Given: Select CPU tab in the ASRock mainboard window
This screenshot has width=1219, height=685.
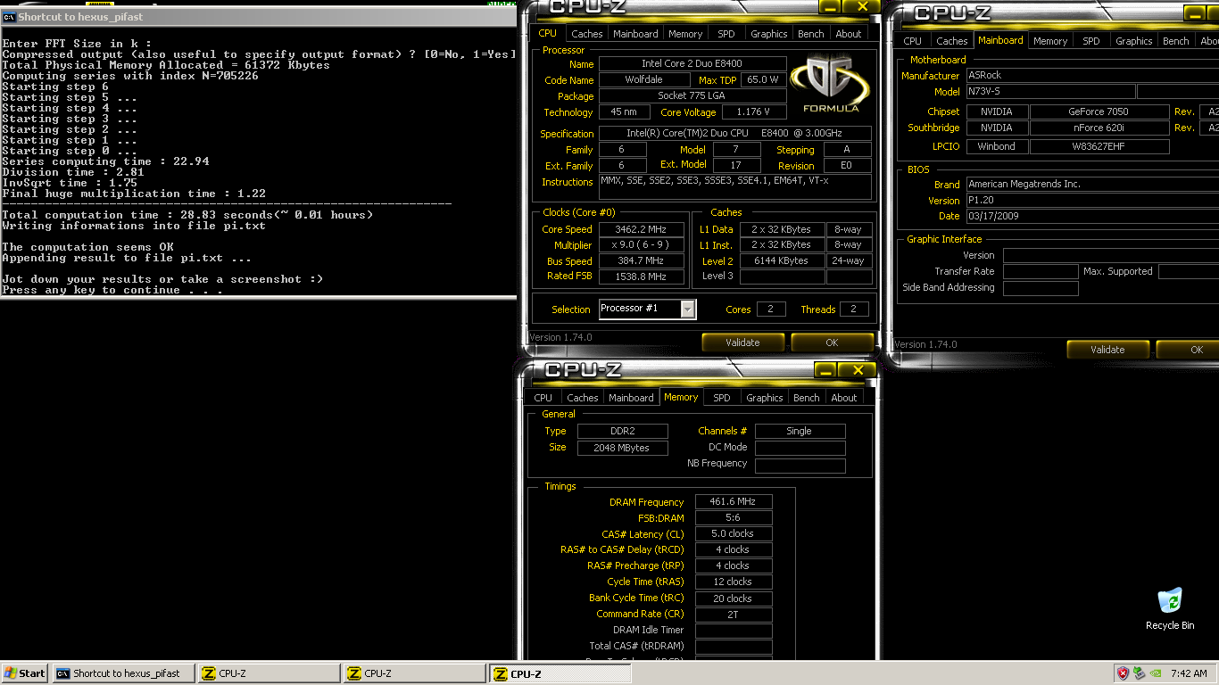Looking at the screenshot, I should (x=913, y=41).
